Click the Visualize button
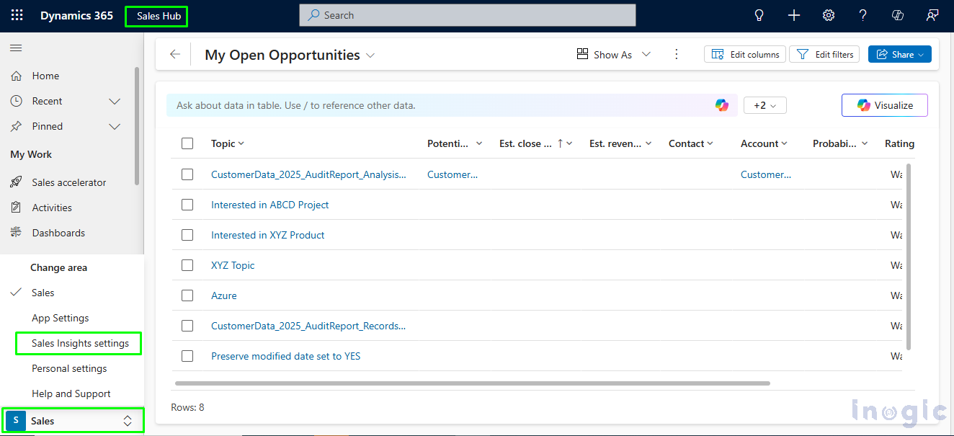The height and width of the screenshot is (436, 954). point(885,105)
